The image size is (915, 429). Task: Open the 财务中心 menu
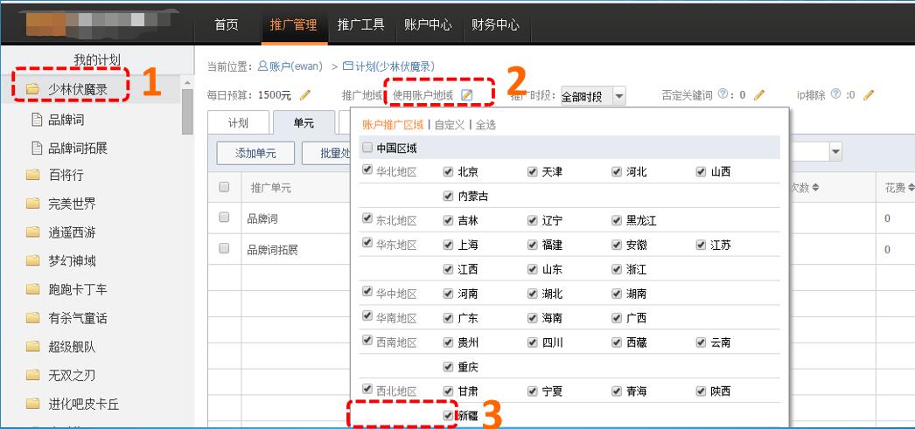pos(495,24)
